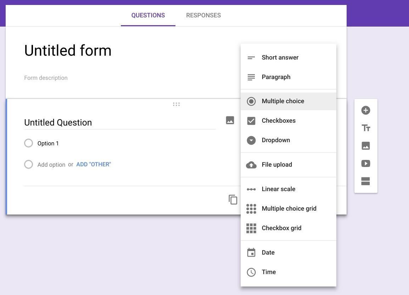Click the Add video icon in the side toolbar

pyautogui.click(x=365, y=163)
